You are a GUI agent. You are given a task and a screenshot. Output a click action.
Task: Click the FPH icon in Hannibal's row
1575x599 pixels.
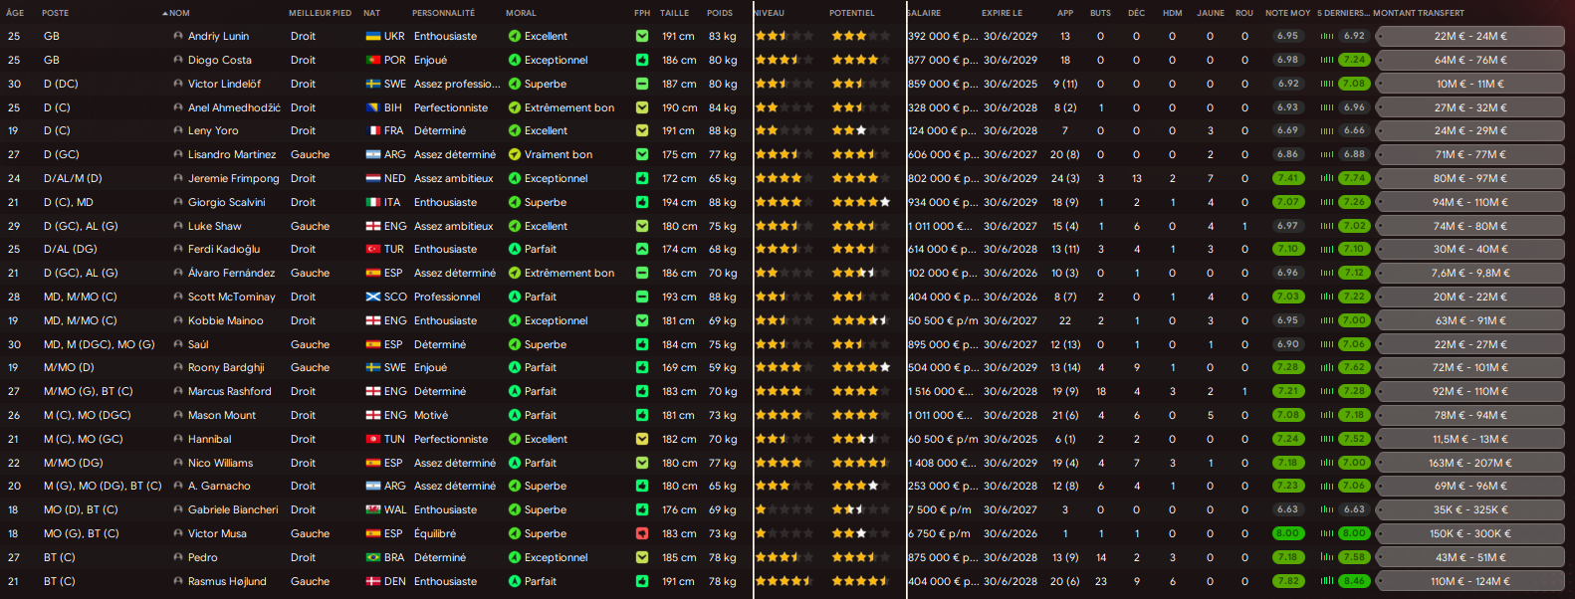click(642, 439)
